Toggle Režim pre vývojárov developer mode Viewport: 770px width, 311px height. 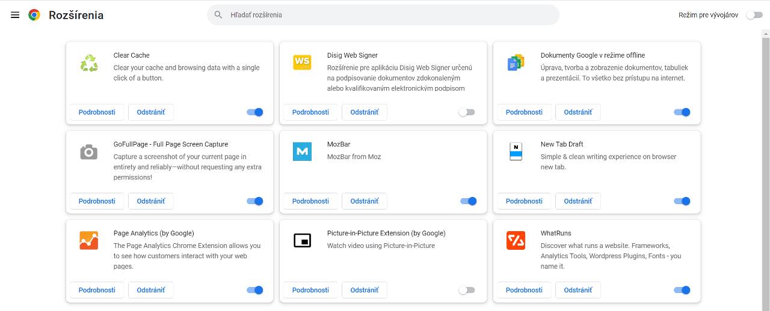[x=754, y=15]
